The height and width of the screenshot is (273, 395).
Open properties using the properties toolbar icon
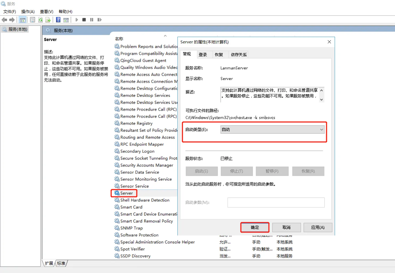point(32,19)
